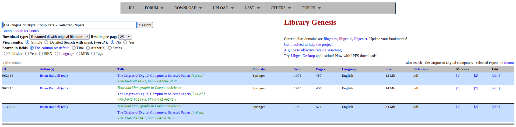Screen dimensions: 516x127
Task: Open guide to effective catalog searching
Action: pyautogui.click(x=313, y=50)
